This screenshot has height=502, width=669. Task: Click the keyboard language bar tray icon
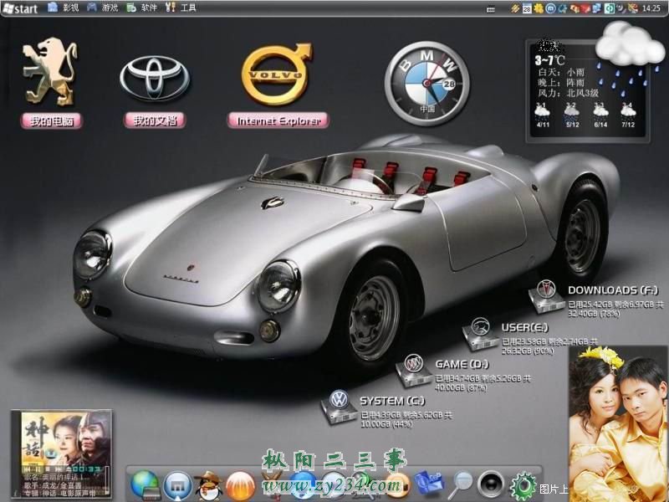491,8
